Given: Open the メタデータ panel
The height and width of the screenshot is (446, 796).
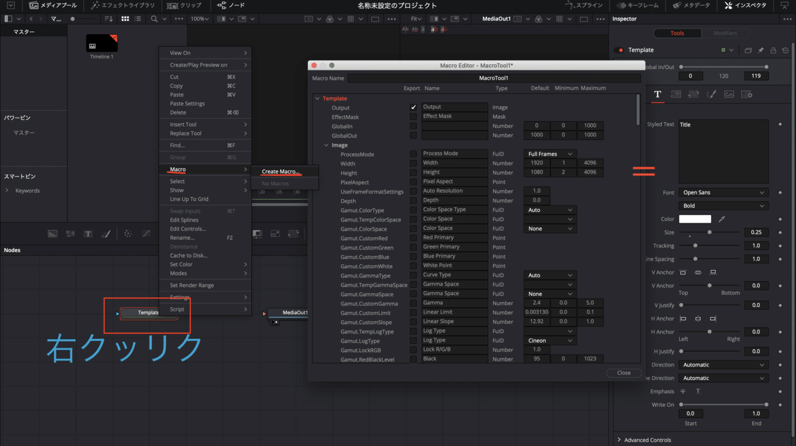Looking at the screenshot, I should (693, 6).
